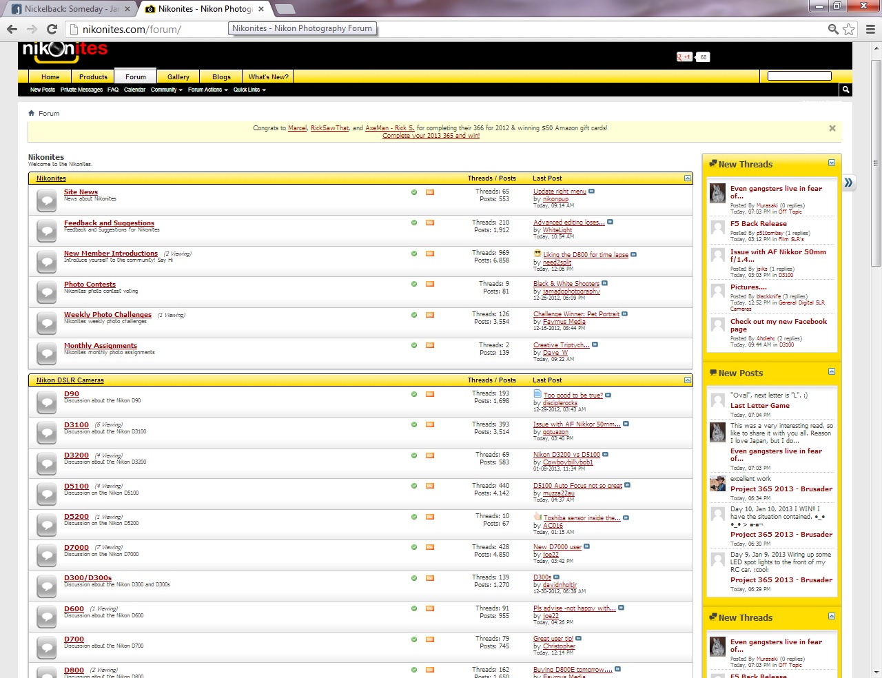The width and height of the screenshot is (882, 678).
Task: Click the browser reload button
Action: coord(52,29)
